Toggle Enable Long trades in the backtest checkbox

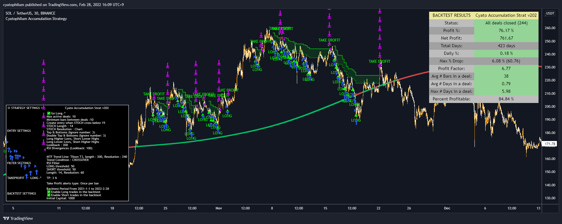click(49, 192)
